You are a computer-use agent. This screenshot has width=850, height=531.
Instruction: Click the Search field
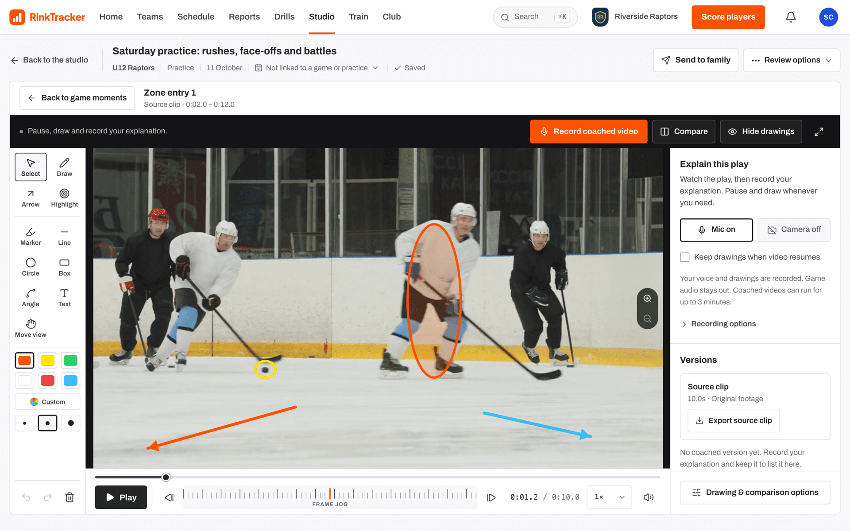pos(535,17)
